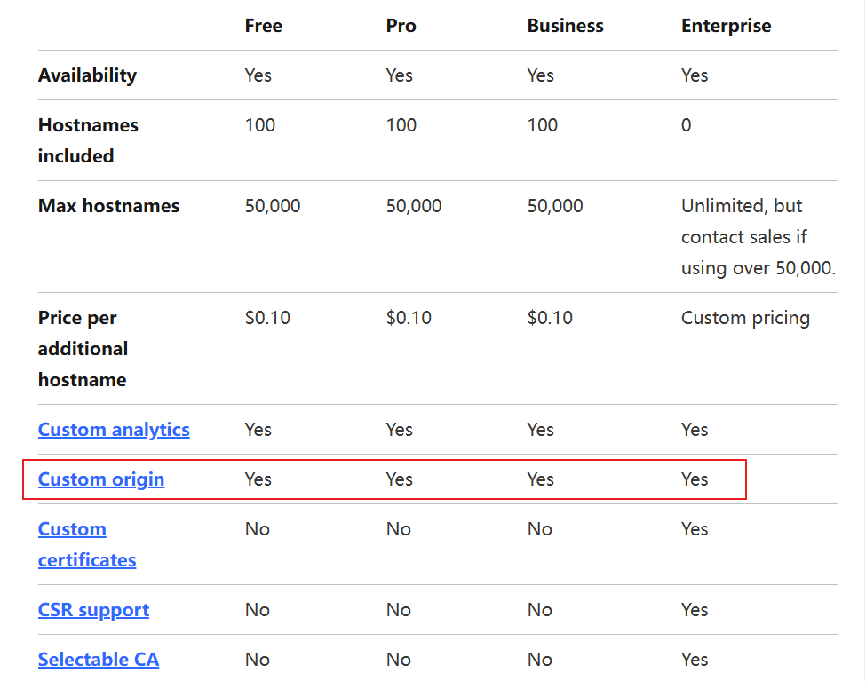Click the Free column header
This screenshot has width=866, height=681.
[x=263, y=26]
